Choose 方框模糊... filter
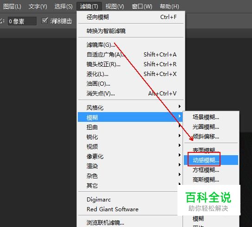This screenshot has width=252, height=227. click(211, 170)
